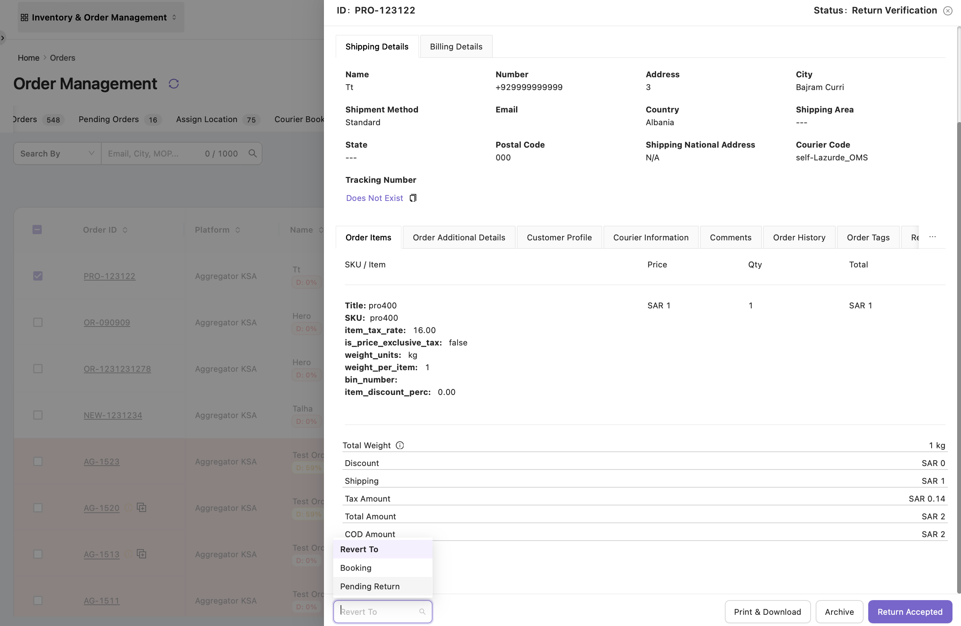Image resolution: width=961 pixels, height=626 pixels.
Task: Check the OR-1231231278 row checkbox
Action: pos(37,369)
